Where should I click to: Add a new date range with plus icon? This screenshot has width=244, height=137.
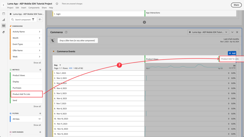tap(40, 132)
